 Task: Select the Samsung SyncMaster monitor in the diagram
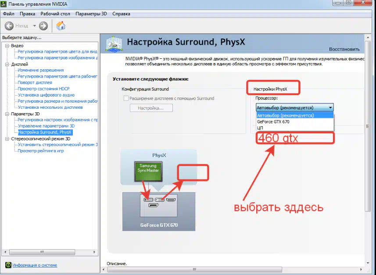[x=148, y=171]
